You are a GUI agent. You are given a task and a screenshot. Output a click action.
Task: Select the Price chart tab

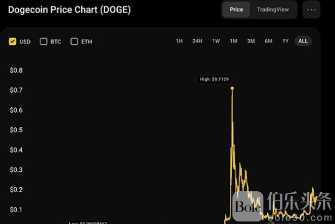[236, 10]
